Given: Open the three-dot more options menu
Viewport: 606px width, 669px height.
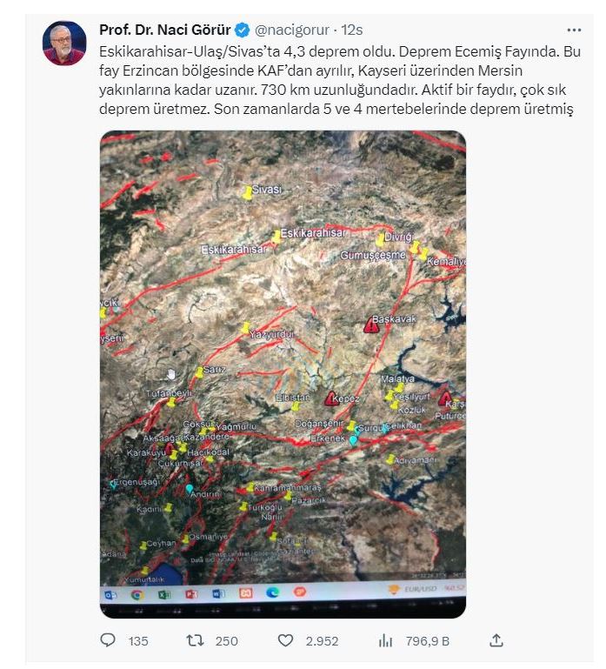Looking at the screenshot, I should coord(574,30).
